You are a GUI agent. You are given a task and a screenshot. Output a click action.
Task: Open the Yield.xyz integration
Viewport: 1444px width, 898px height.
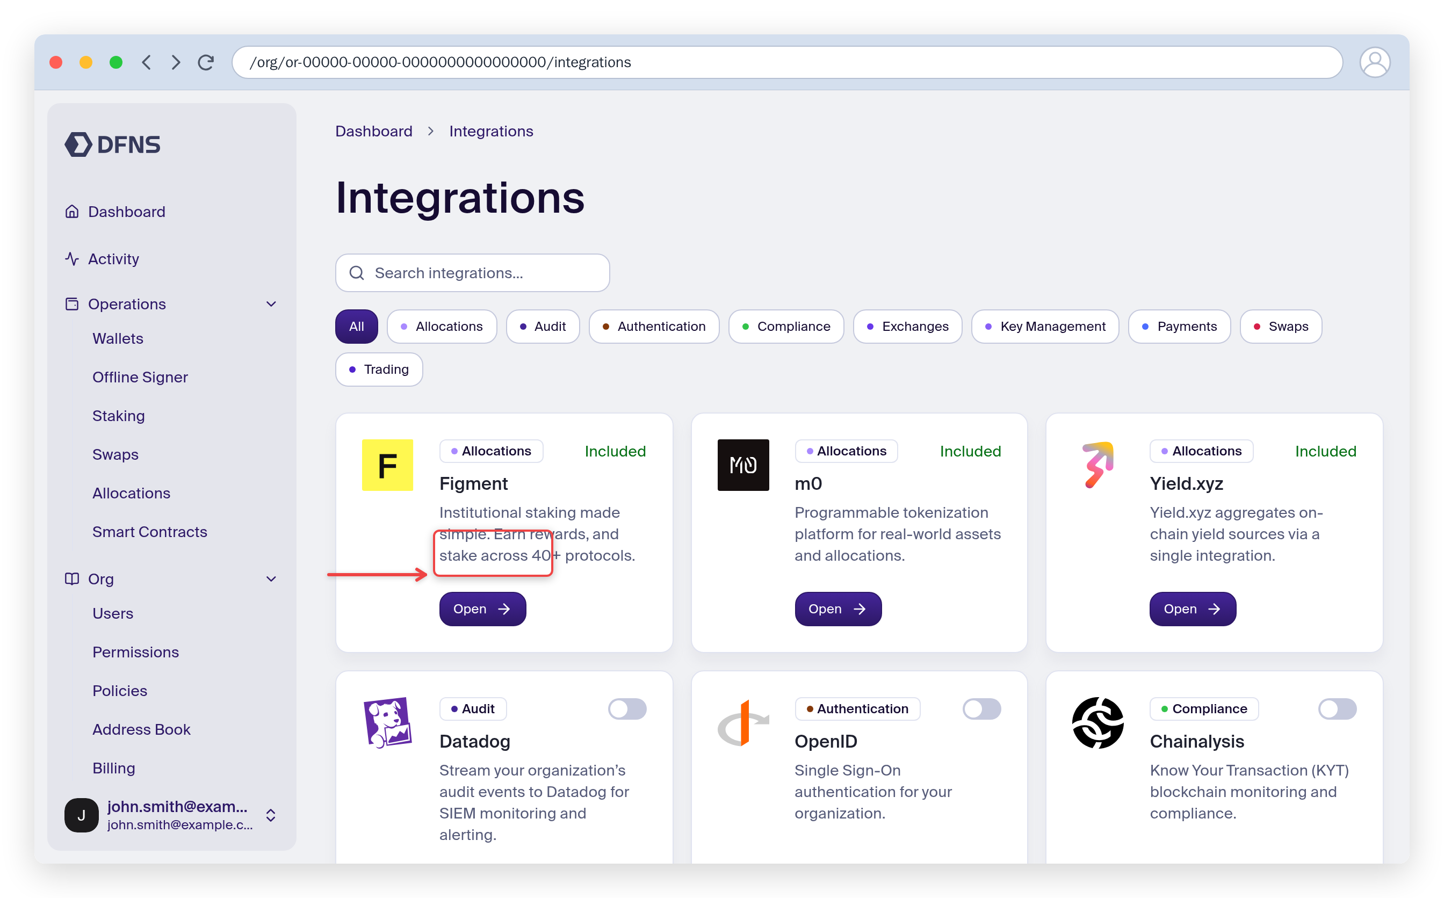click(1193, 609)
